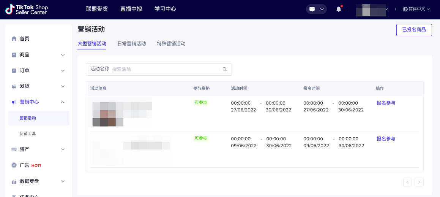
Task: Click the 可参与 tag in the first row
Action: 200,103
